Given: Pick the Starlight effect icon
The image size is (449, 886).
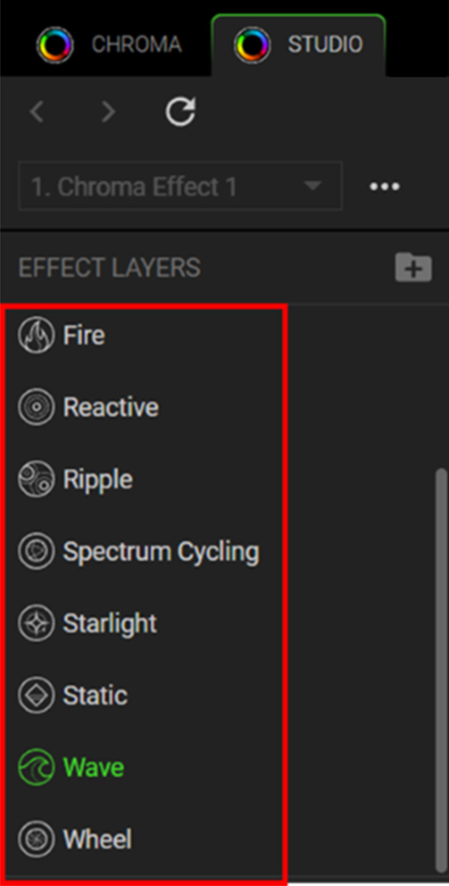Looking at the screenshot, I should click(x=37, y=623).
